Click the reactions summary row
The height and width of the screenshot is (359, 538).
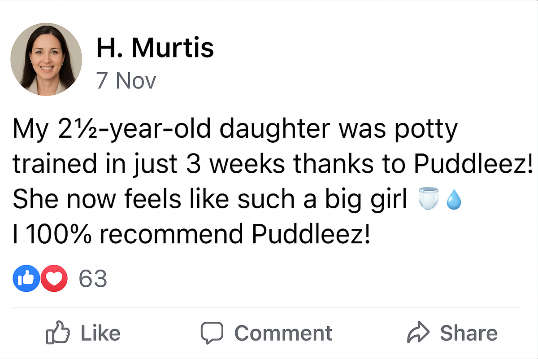[x=58, y=278]
